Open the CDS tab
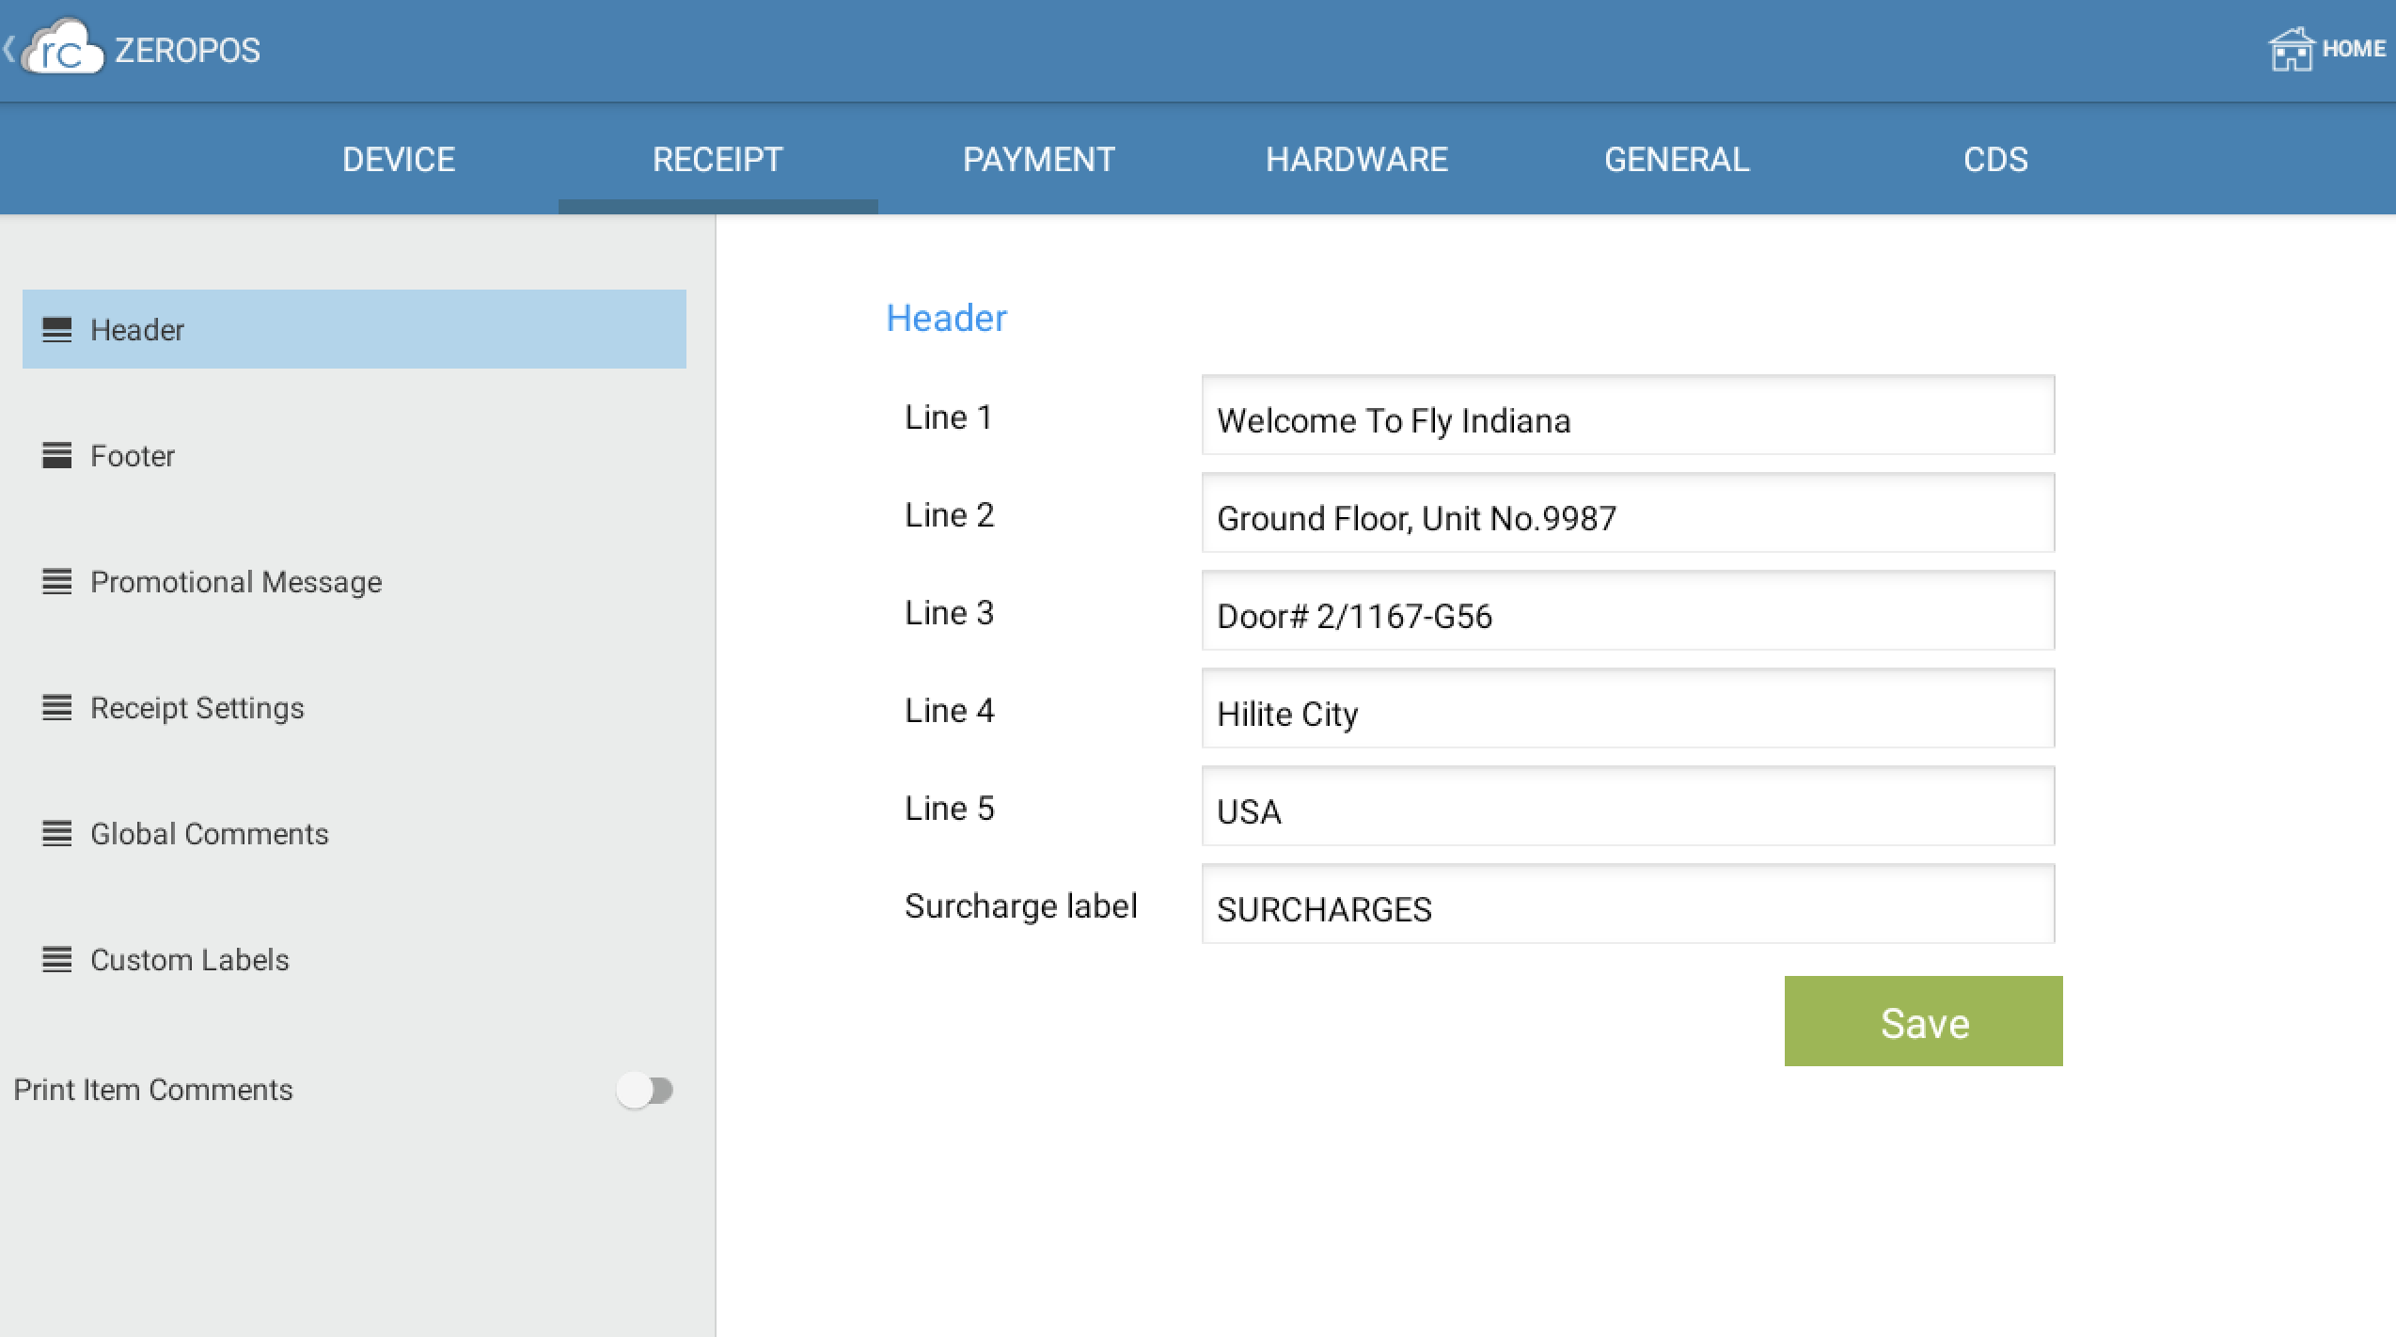2396x1337 pixels. tap(1995, 159)
